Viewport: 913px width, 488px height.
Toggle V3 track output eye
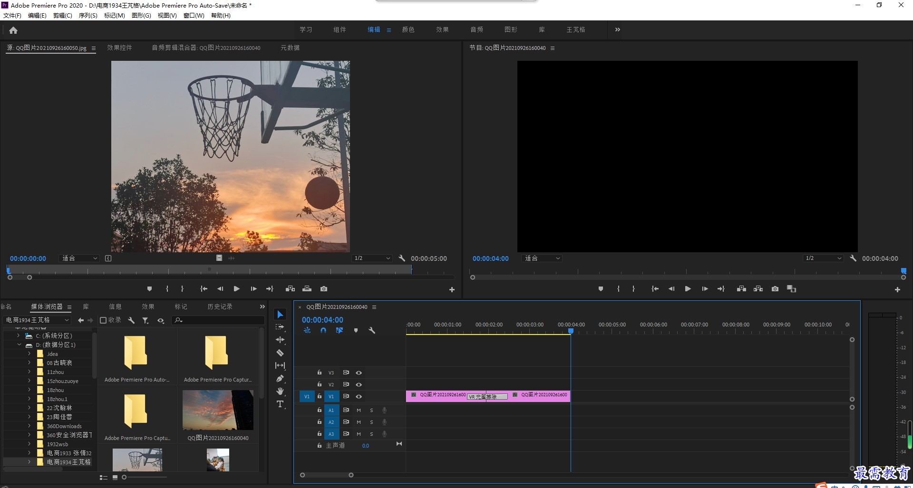pyautogui.click(x=359, y=373)
